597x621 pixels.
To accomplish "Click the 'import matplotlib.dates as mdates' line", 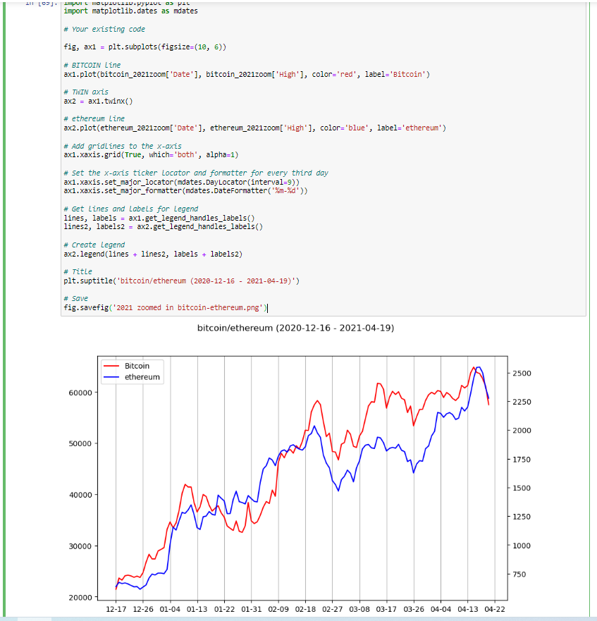I will point(130,11).
